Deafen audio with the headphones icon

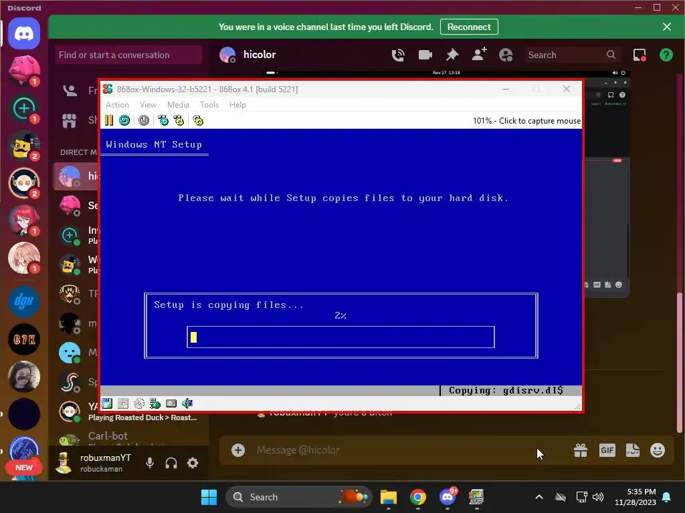171,463
